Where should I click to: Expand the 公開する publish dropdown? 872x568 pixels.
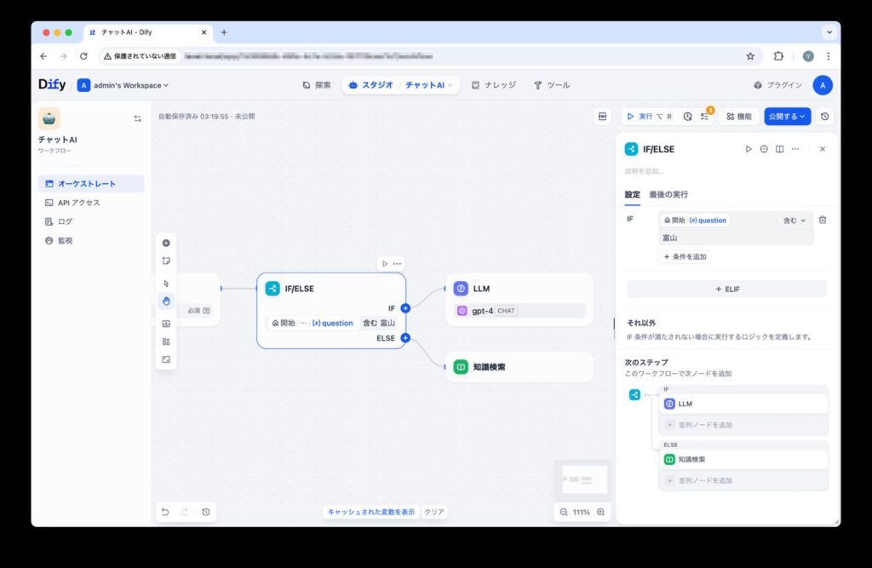tap(801, 116)
